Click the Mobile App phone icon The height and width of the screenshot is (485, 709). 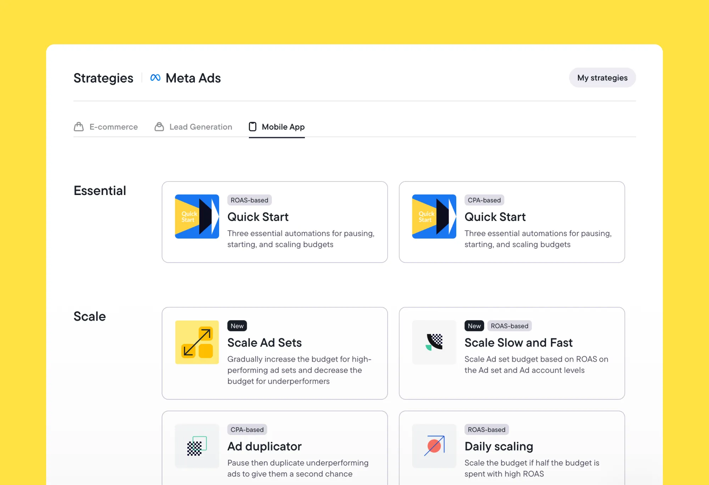click(x=252, y=127)
